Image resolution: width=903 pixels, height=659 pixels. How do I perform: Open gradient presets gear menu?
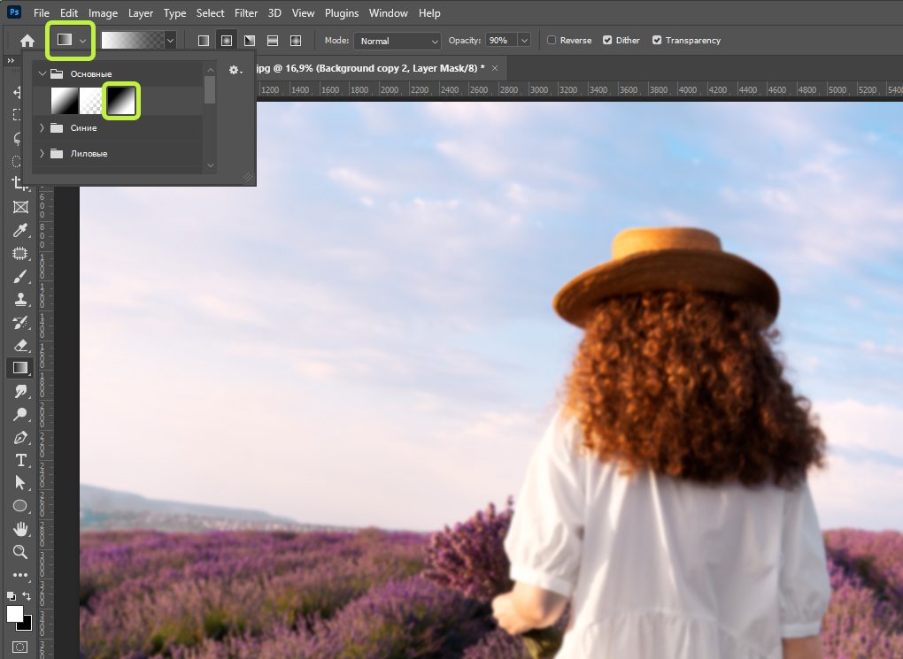click(235, 70)
